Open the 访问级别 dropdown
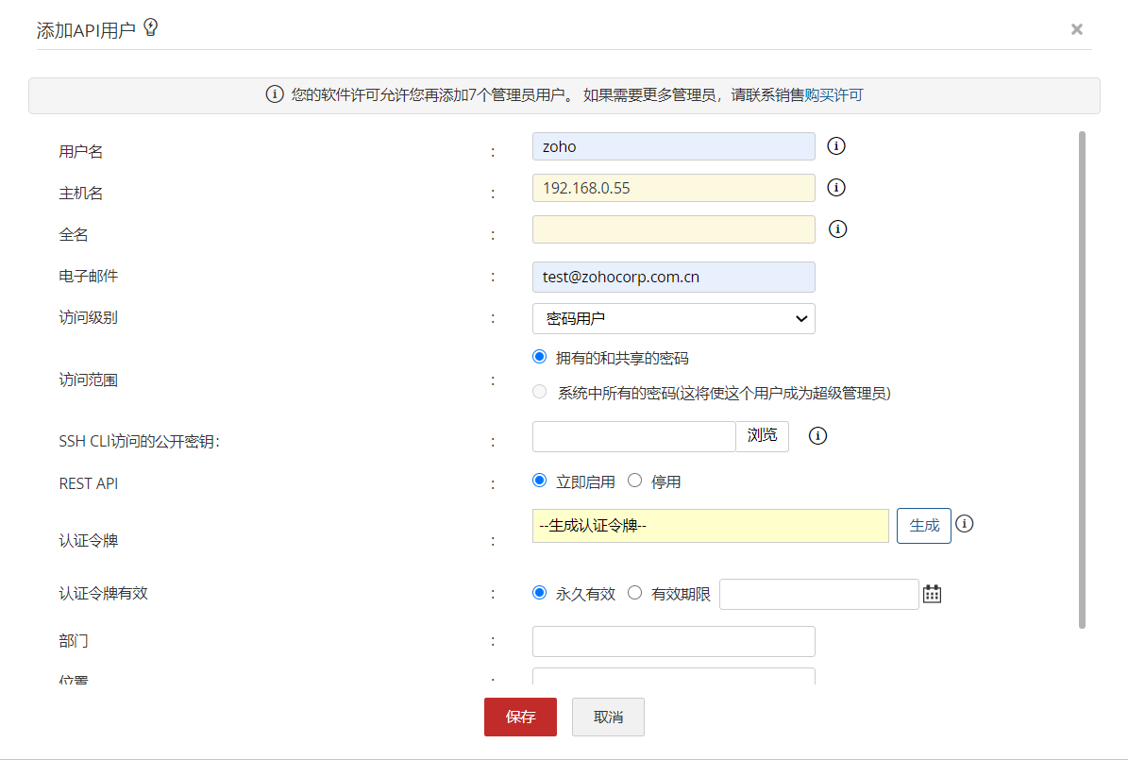1128x760 pixels. click(673, 319)
